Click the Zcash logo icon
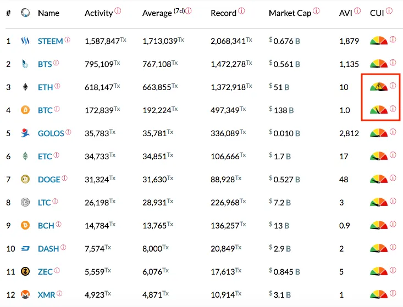This screenshot has height=307, width=403. point(25,271)
